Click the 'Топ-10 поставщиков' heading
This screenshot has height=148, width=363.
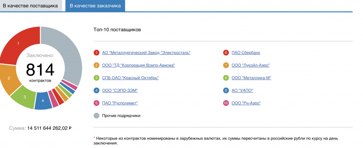(117, 30)
